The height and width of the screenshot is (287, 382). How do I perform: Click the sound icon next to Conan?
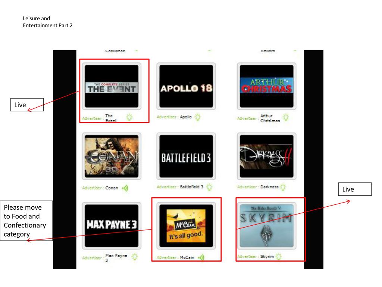tap(125, 188)
